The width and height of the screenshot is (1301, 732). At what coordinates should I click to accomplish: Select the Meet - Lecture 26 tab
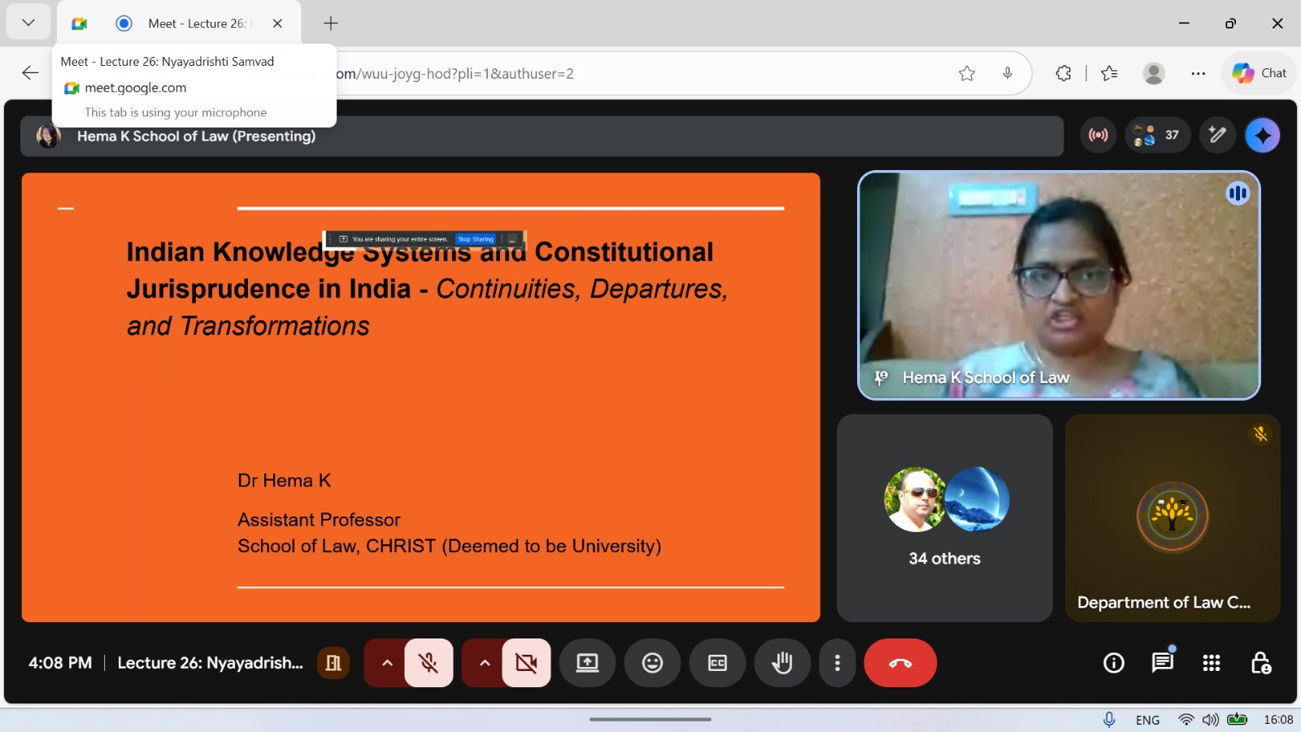click(x=195, y=24)
